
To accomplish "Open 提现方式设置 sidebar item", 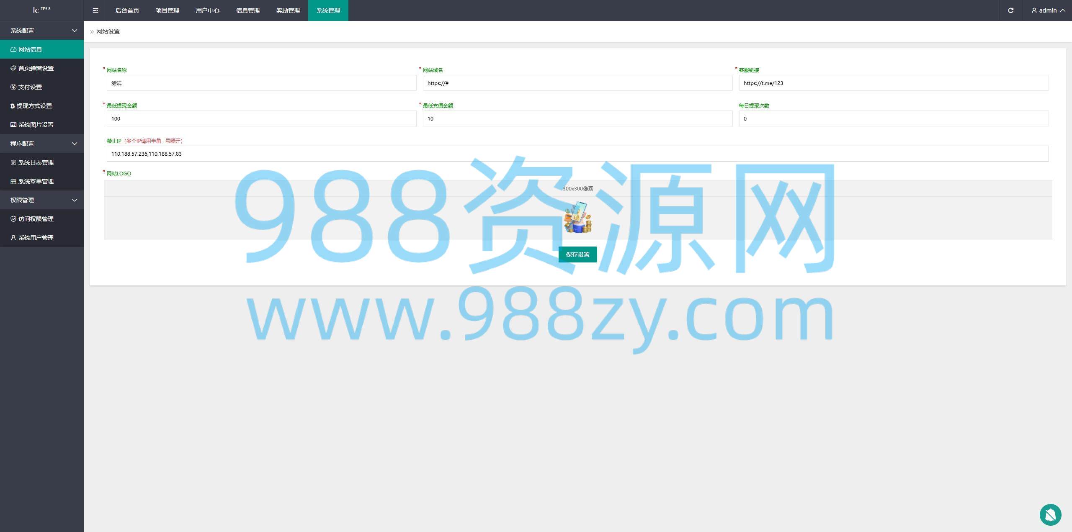I will pyautogui.click(x=34, y=106).
